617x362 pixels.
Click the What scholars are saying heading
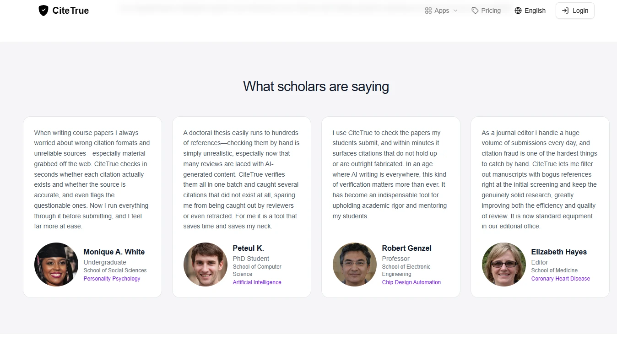[316, 86]
